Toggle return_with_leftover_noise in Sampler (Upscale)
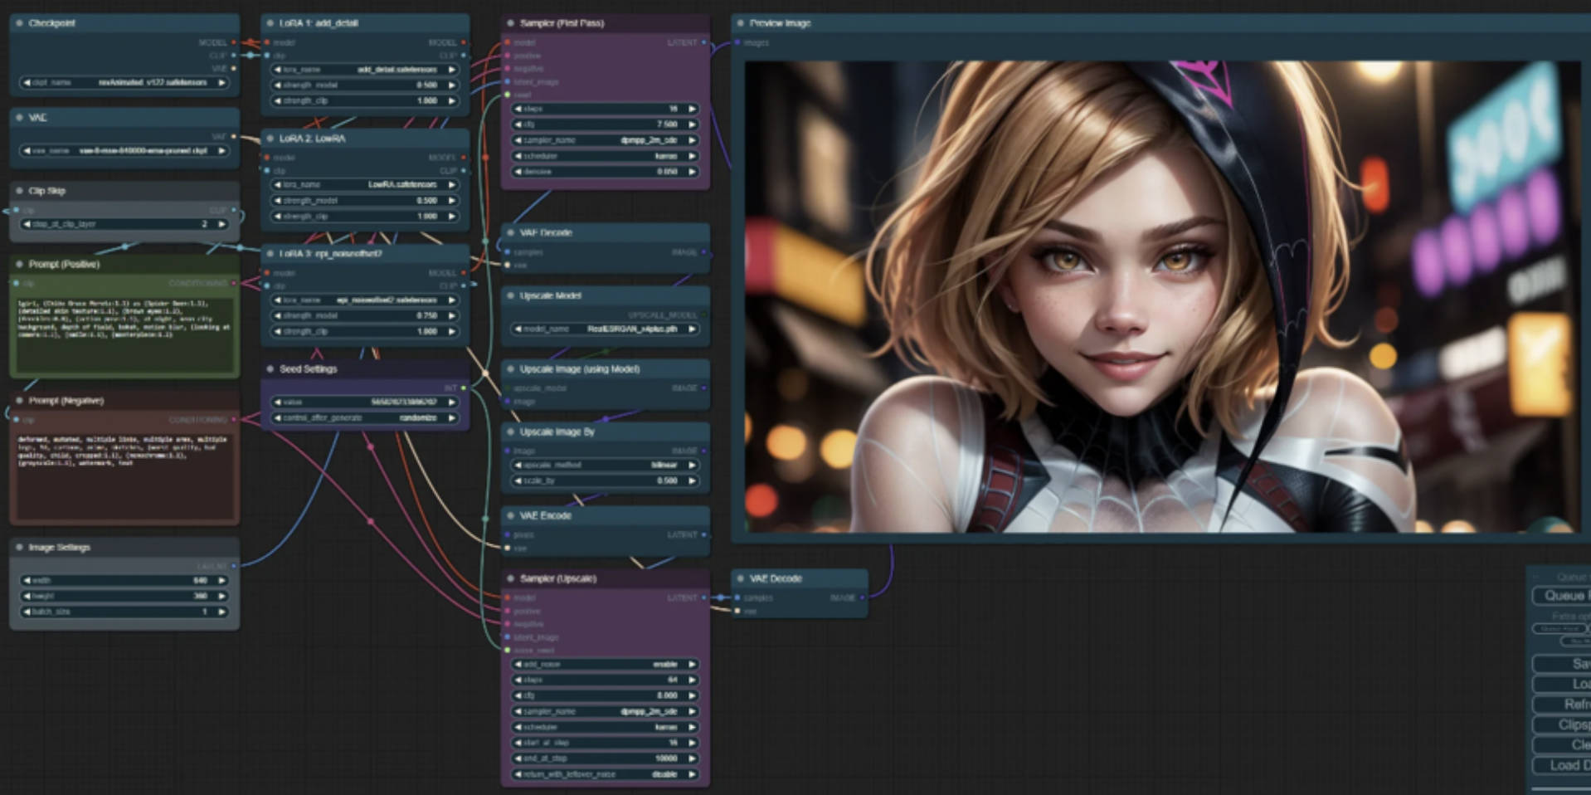The width and height of the screenshot is (1591, 795). [x=606, y=775]
